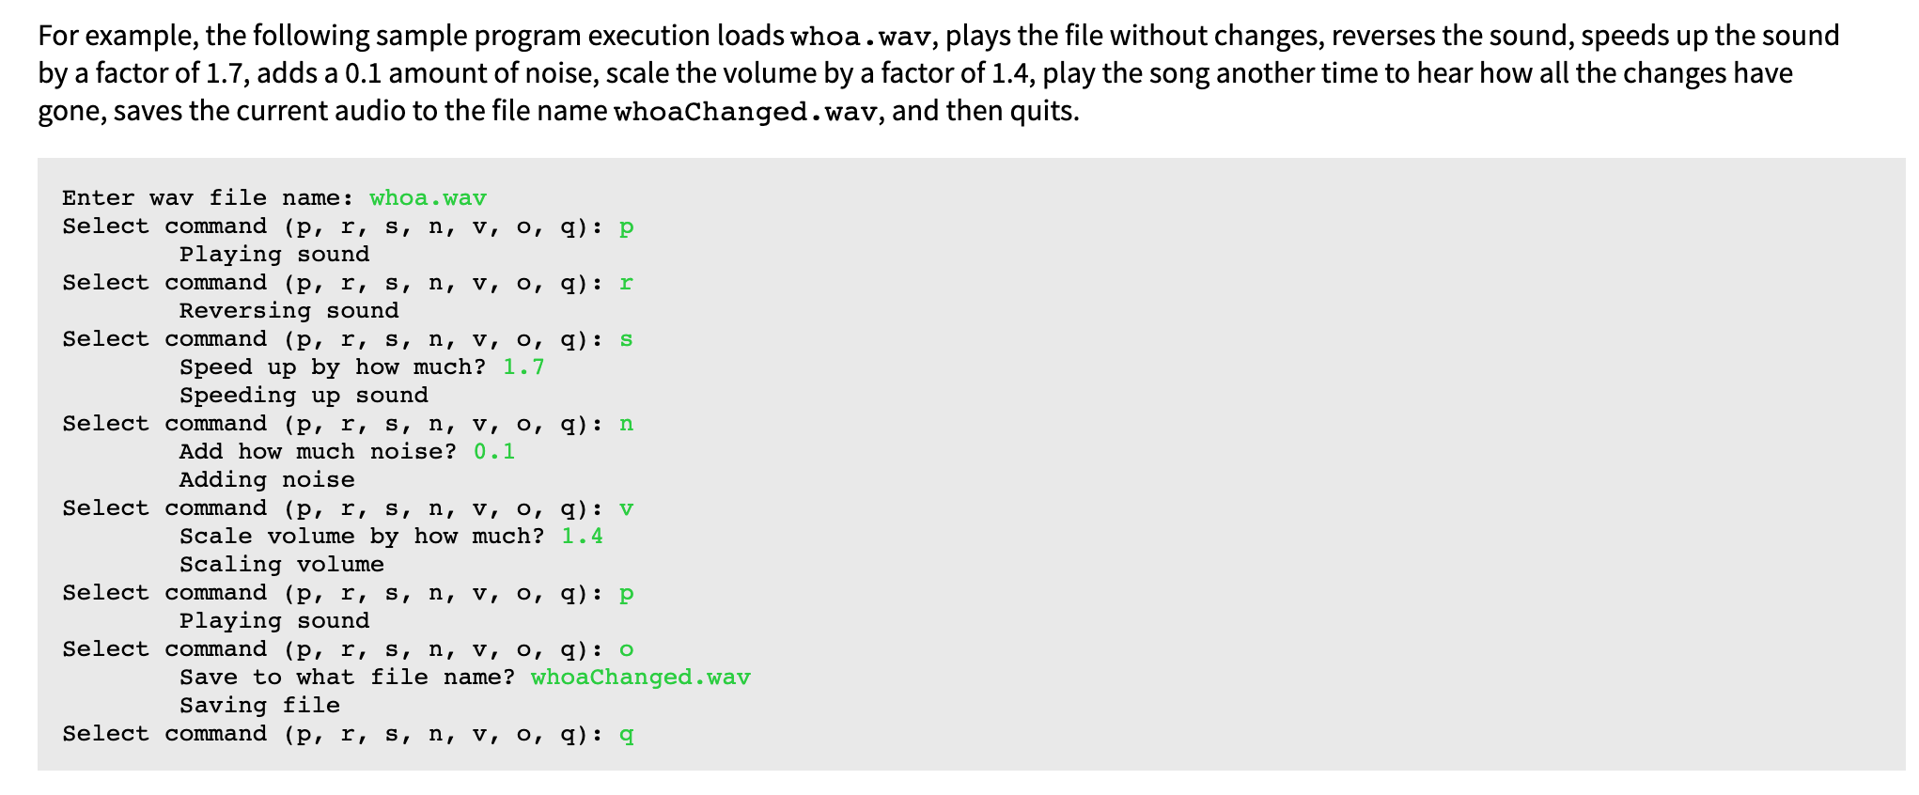Click the green 'r' reverse command entry
The image size is (1919, 795).
627,283
